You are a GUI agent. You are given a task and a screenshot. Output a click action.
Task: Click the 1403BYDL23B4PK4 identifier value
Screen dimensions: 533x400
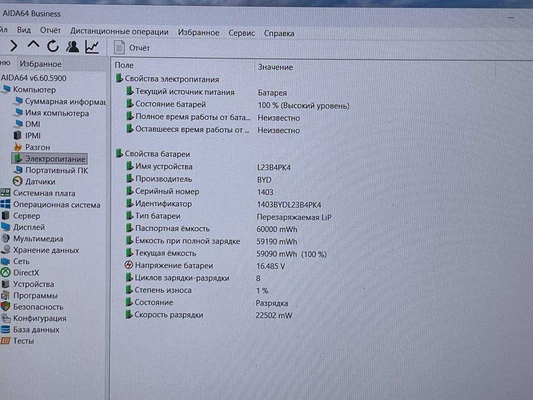(x=289, y=205)
